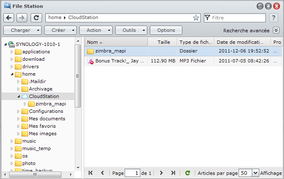Open the Action dropdown menu
284x179 pixels.
96,30
